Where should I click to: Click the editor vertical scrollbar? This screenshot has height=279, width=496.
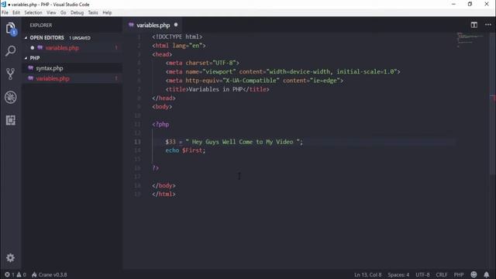(493, 103)
